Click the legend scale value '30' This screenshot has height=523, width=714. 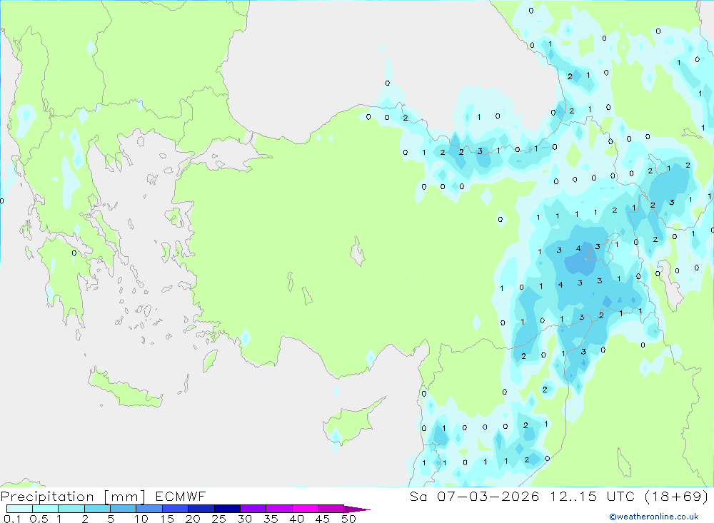(245, 519)
